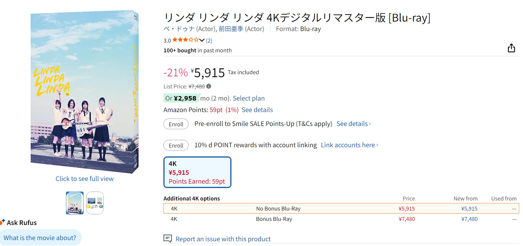Click to see full view of cover
Viewport: 523px width, 246px height.
pyautogui.click(x=85, y=179)
